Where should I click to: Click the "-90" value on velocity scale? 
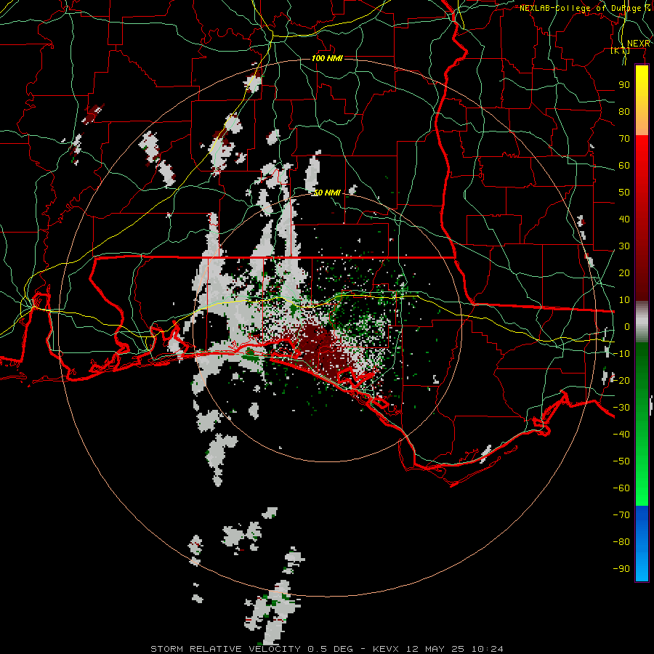coord(621,569)
